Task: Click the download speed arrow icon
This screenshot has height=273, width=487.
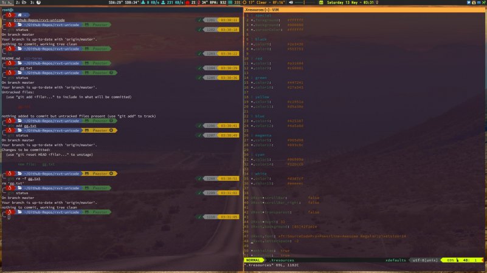Action: [x=143, y=2]
